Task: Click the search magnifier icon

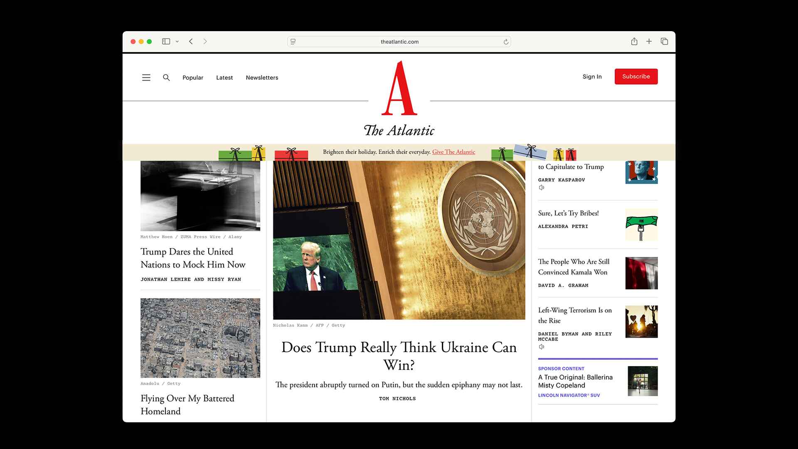Action: (166, 78)
